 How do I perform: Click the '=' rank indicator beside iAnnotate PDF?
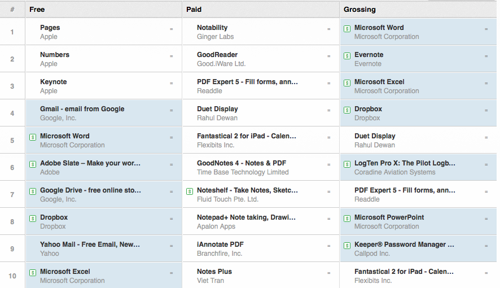tap(329, 246)
